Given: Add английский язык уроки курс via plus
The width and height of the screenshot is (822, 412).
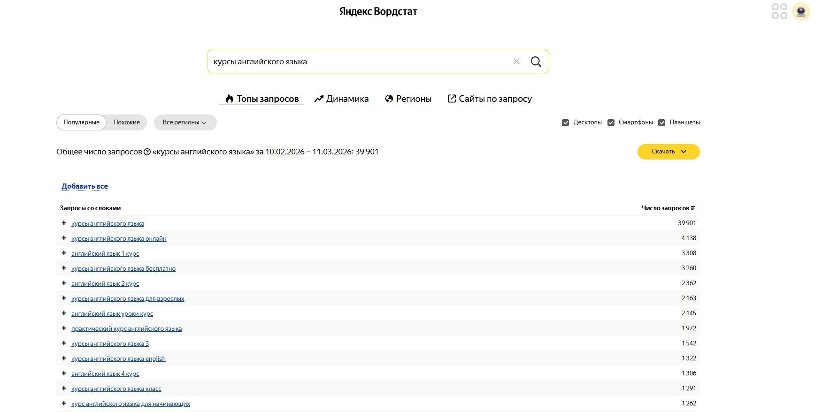Looking at the screenshot, I should click(64, 313).
